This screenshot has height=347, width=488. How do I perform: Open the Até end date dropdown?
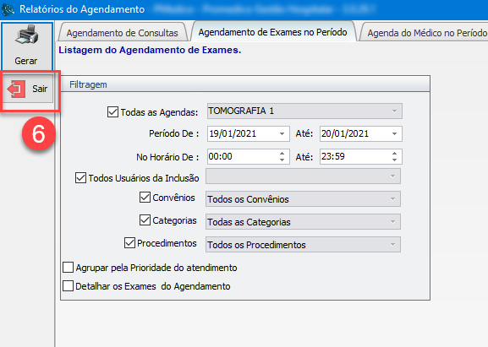[394, 134]
